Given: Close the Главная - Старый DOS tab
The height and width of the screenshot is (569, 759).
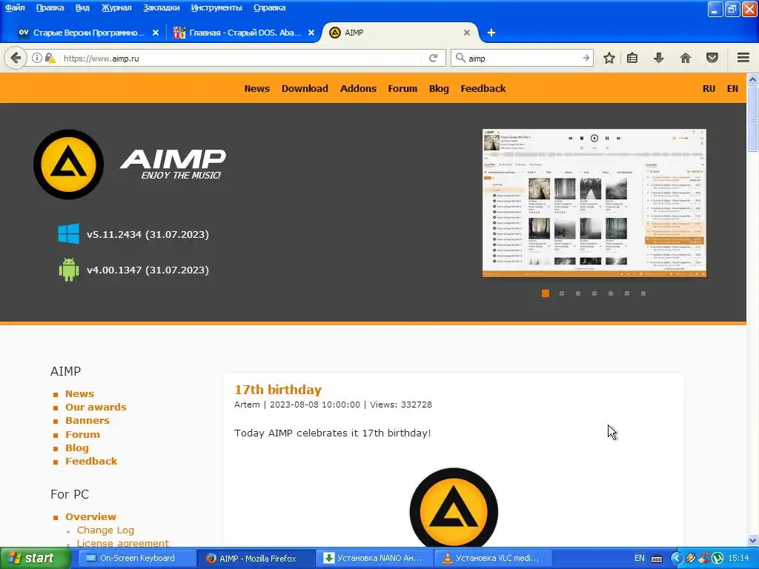Looking at the screenshot, I should pyautogui.click(x=311, y=33).
